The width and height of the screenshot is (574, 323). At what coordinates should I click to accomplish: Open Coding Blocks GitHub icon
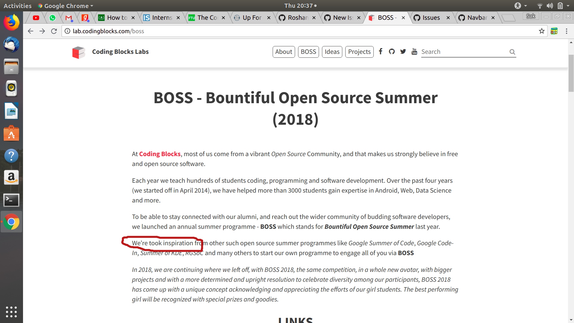pos(392,51)
